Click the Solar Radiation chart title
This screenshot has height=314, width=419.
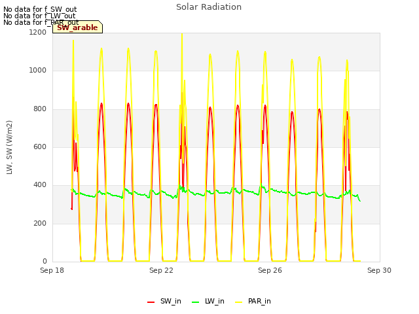coord(209,7)
